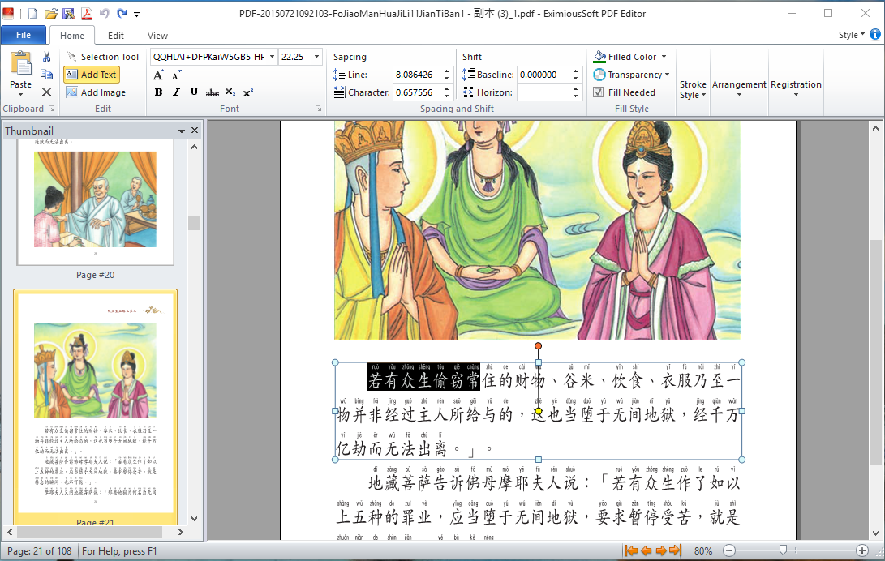
Task: Open the File menu
Action: click(x=24, y=36)
